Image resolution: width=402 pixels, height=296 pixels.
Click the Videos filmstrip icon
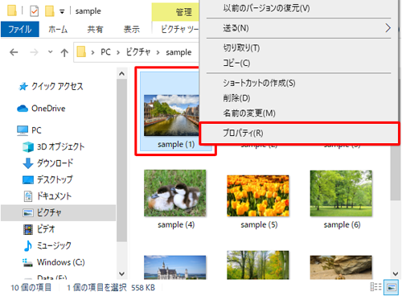tap(28, 229)
